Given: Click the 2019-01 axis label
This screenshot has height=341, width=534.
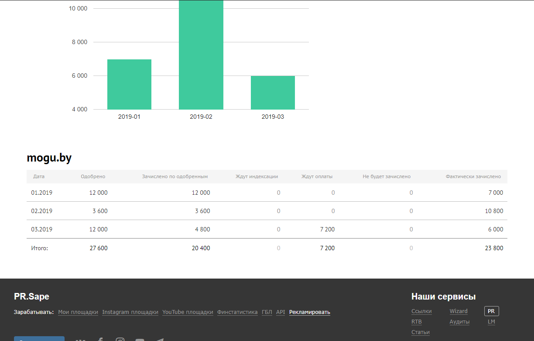Looking at the screenshot, I should (129, 117).
